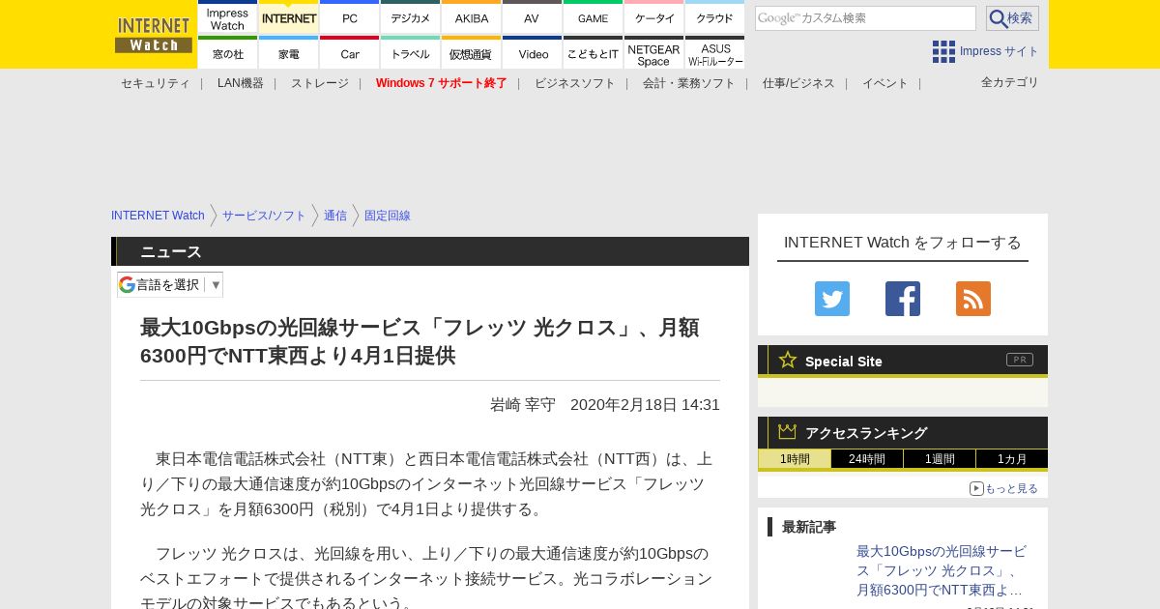Open the AV nav tab
This screenshot has width=1160, height=609.
click(x=533, y=17)
